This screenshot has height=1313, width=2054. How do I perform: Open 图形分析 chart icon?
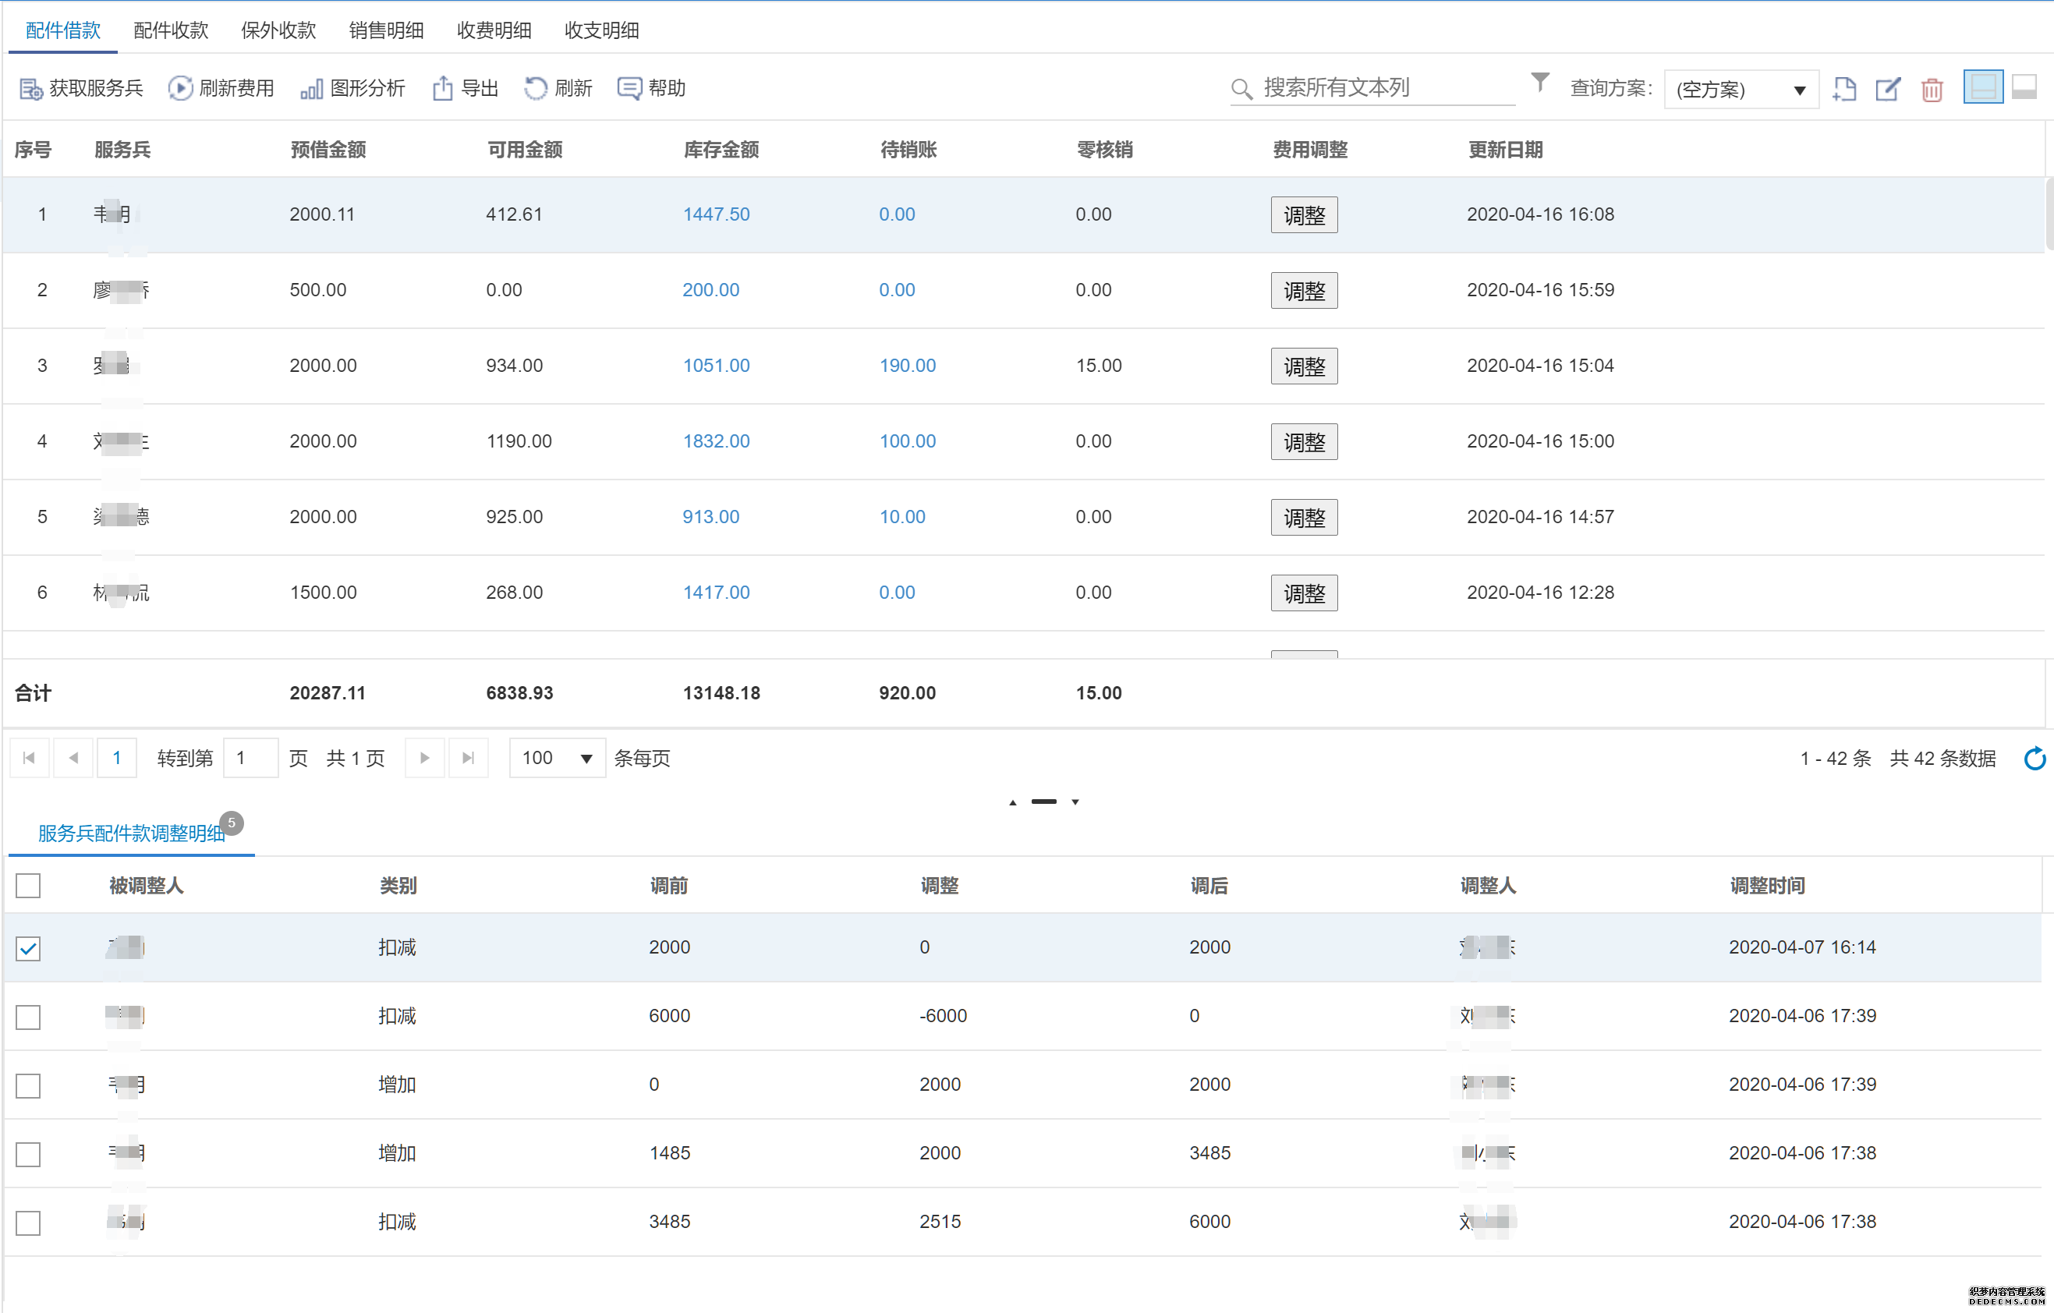pyautogui.click(x=311, y=89)
